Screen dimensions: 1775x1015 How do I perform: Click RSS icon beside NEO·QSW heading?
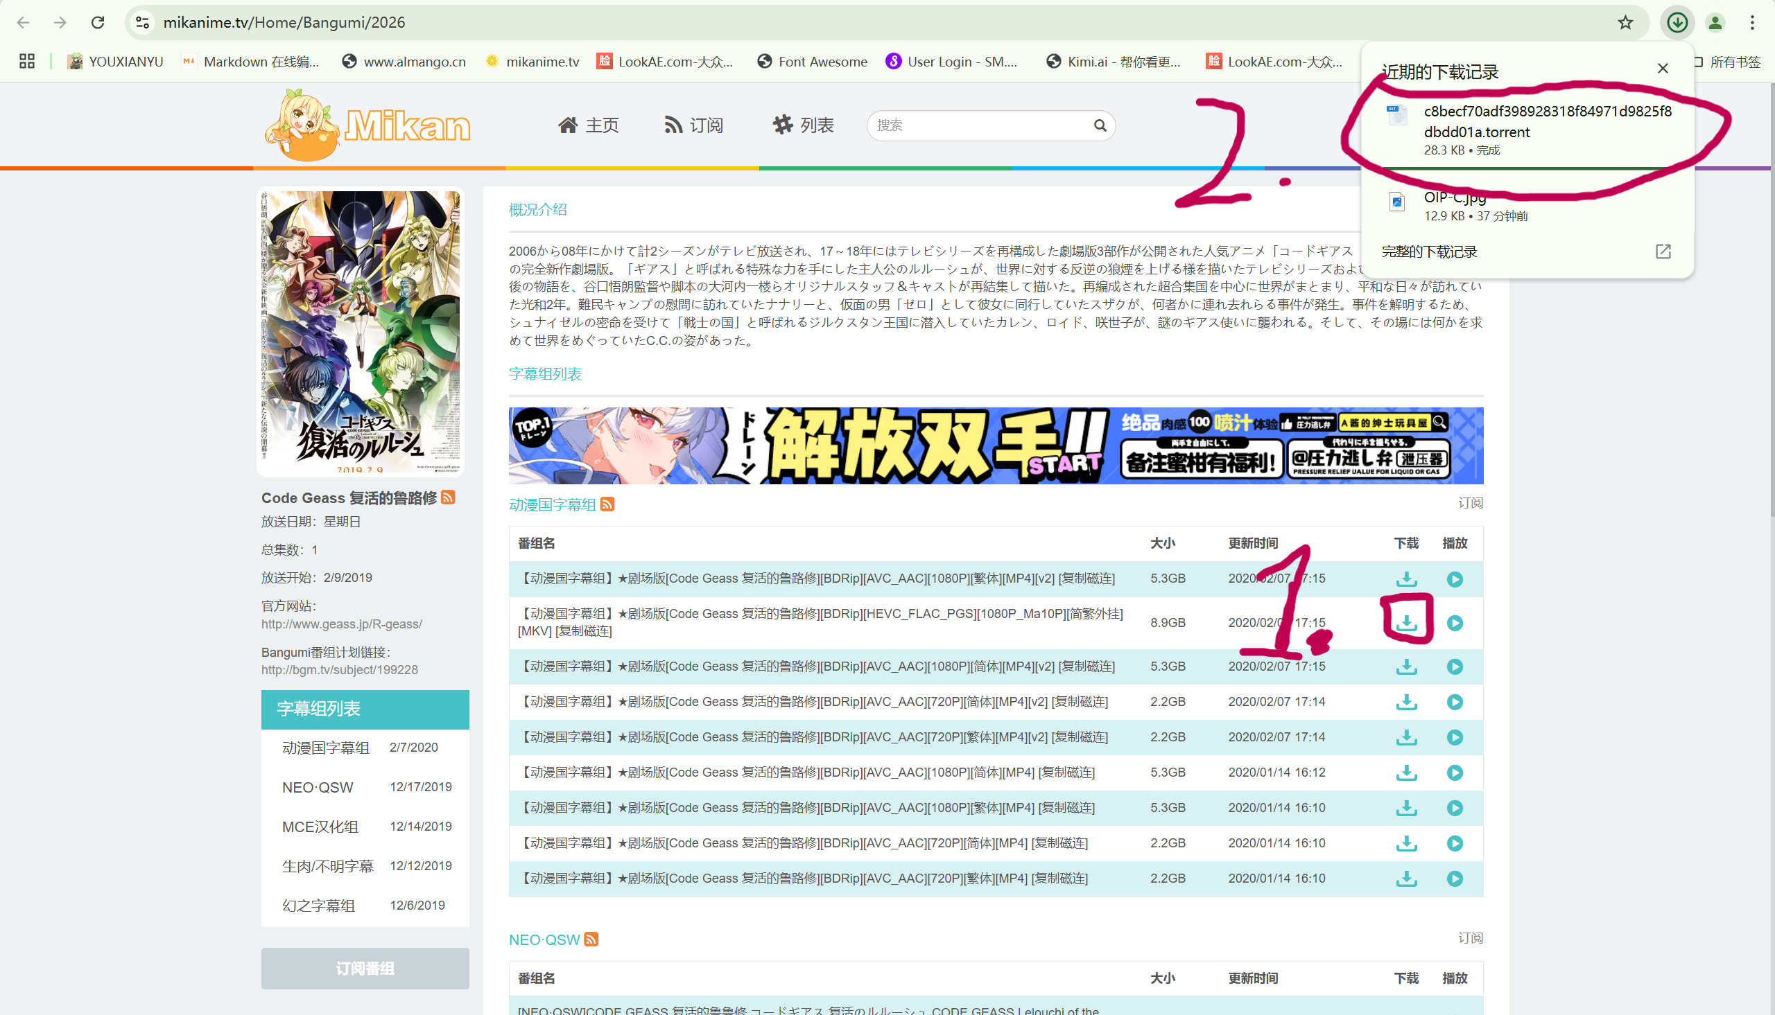[x=591, y=939]
